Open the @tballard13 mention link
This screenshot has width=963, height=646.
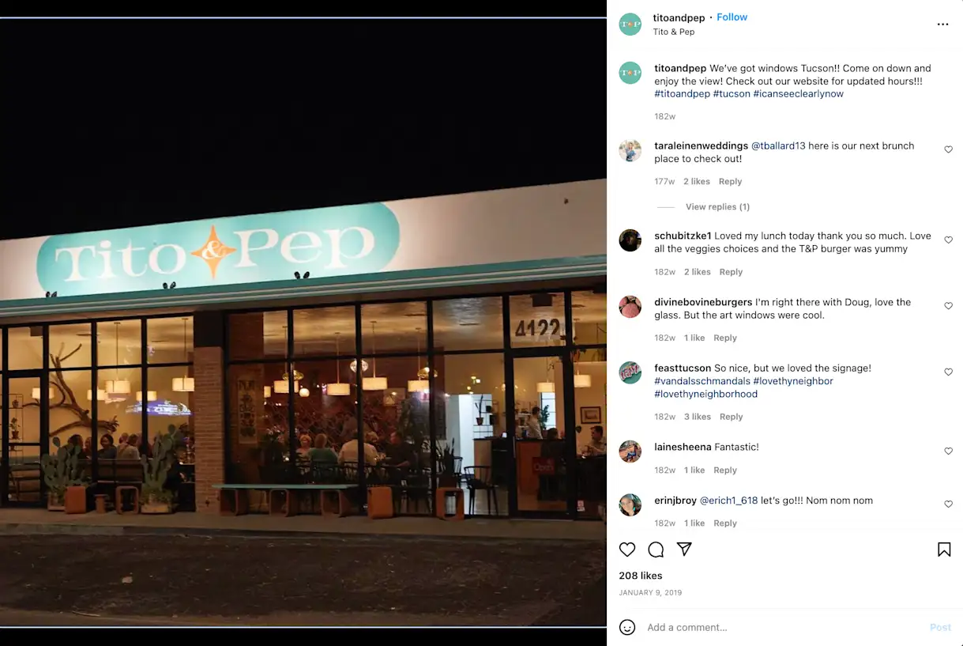point(778,146)
